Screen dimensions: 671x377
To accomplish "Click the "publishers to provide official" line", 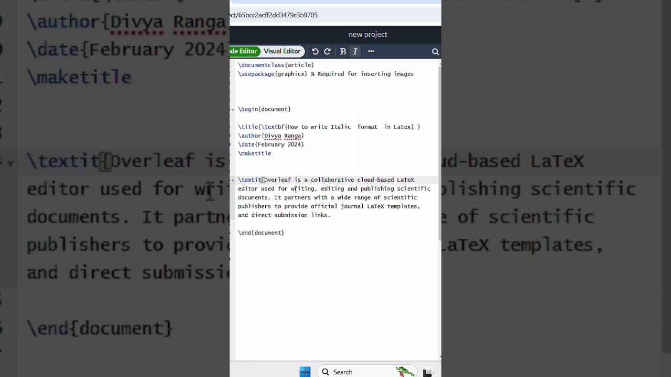I will [x=329, y=206].
